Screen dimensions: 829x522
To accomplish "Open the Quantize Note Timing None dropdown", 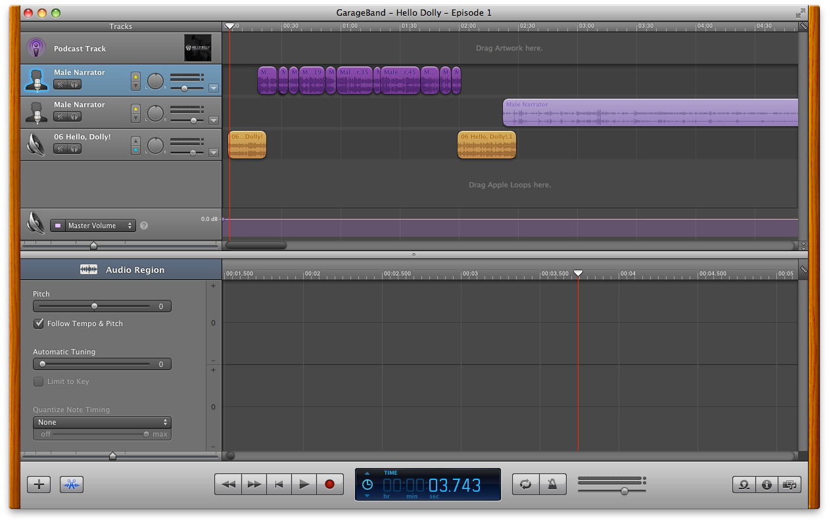I will tap(102, 422).
